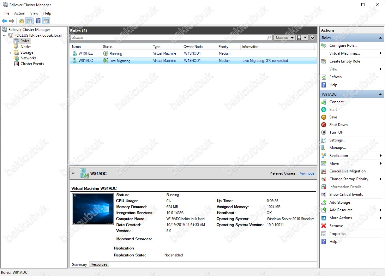The width and height of the screenshot is (385, 276).
Task: Switch to the Summary tab
Action: [79, 265]
